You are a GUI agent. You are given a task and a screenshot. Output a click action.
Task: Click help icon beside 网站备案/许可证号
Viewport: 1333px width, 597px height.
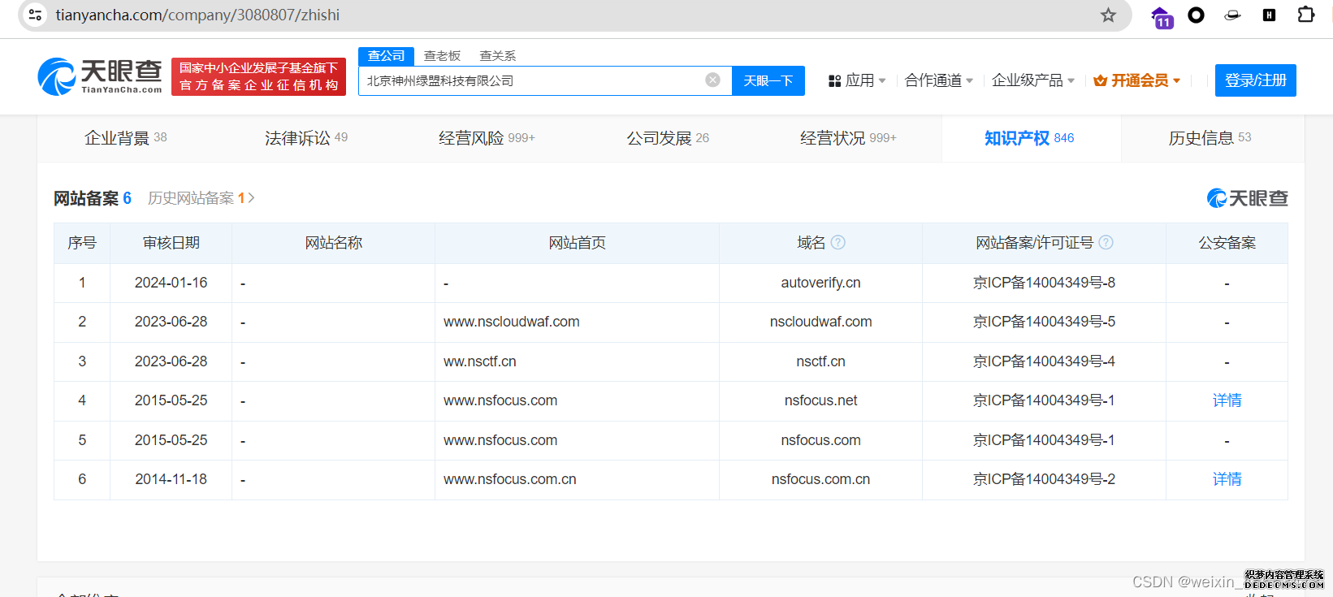click(x=1106, y=242)
